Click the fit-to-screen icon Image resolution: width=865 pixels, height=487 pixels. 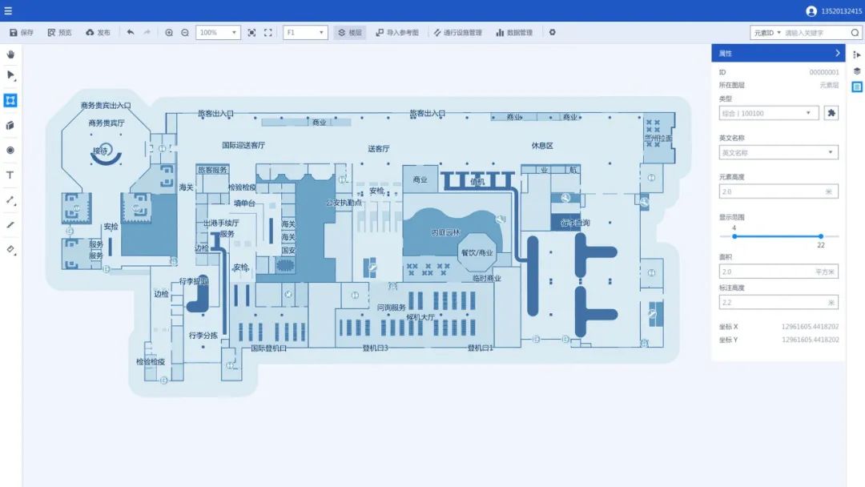(268, 32)
